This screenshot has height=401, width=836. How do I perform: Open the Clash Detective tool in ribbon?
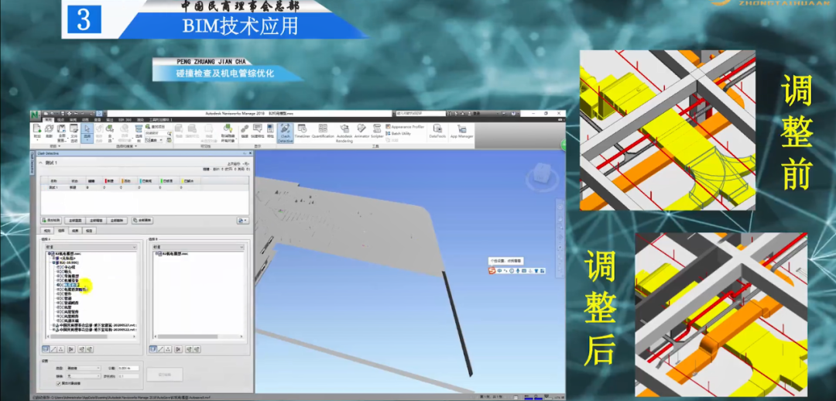click(285, 131)
